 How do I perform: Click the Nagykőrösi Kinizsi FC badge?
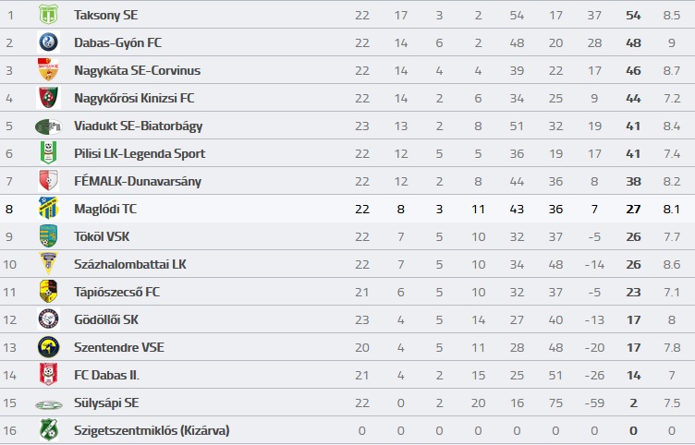(x=48, y=98)
